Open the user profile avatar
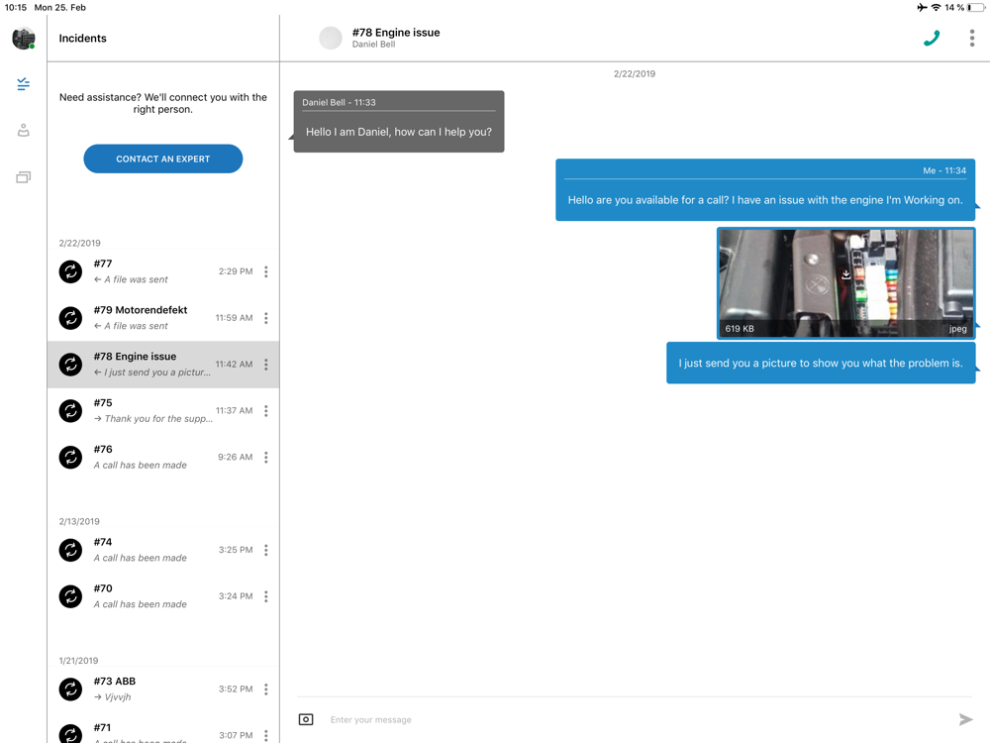The image size is (990, 743). (24, 39)
